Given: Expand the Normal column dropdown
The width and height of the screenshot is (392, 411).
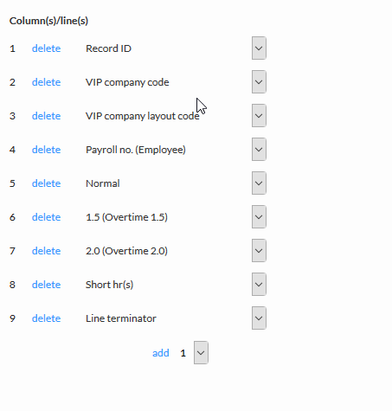Looking at the screenshot, I should pos(259,183).
